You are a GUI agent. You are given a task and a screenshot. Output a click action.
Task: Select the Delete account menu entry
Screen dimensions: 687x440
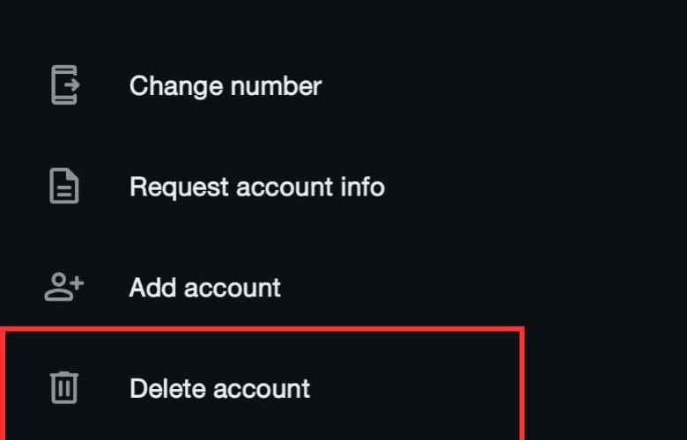click(x=219, y=388)
